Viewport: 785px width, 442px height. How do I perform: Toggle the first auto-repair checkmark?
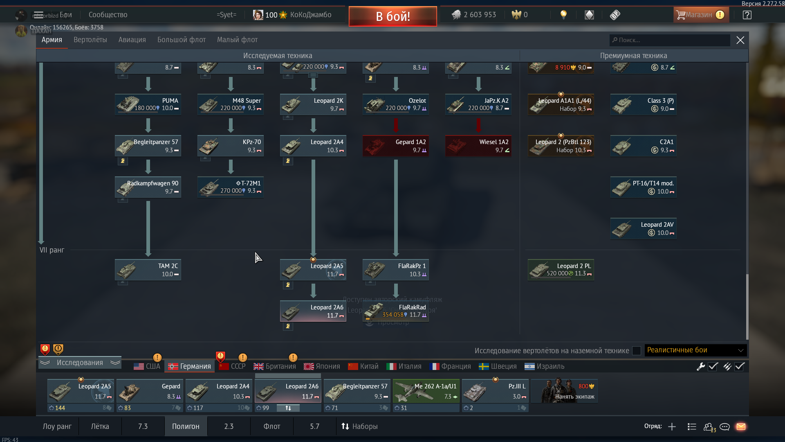coord(713,366)
